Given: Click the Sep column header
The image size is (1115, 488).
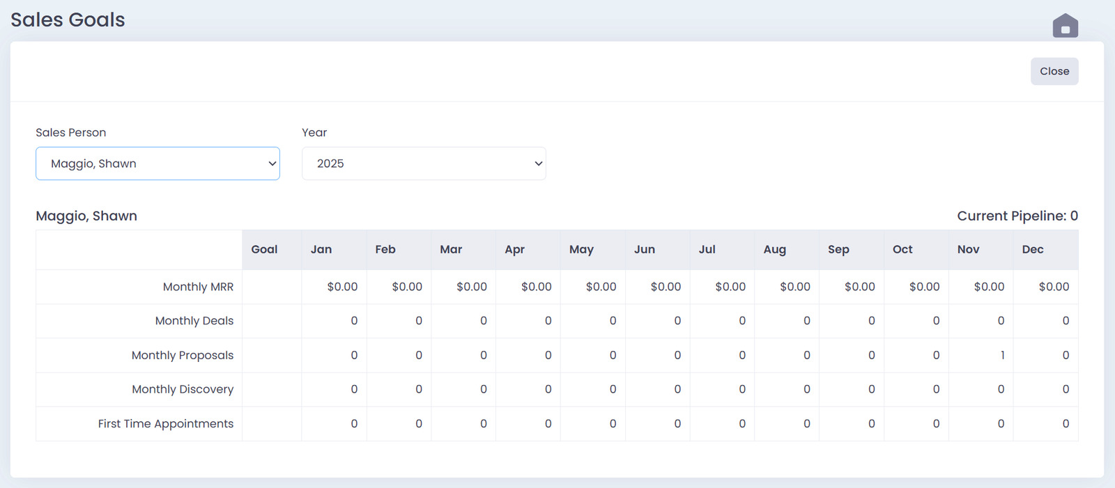Looking at the screenshot, I should 838,249.
